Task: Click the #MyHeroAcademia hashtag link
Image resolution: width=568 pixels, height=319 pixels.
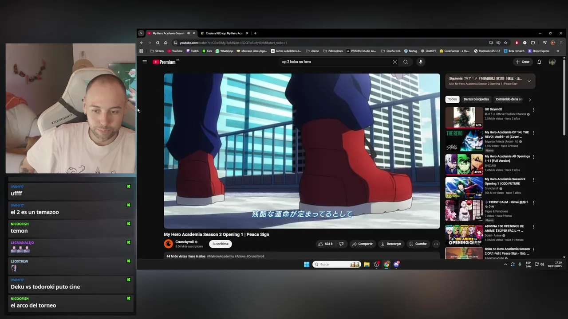Action: tap(220, 257)
